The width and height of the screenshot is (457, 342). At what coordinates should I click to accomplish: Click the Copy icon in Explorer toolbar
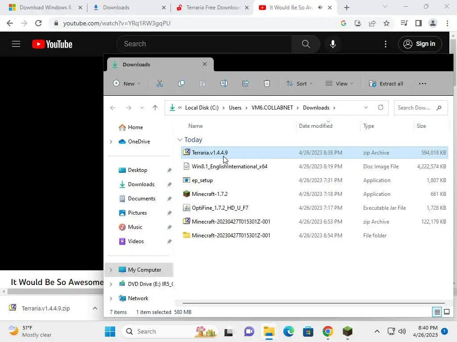[181, 83]
